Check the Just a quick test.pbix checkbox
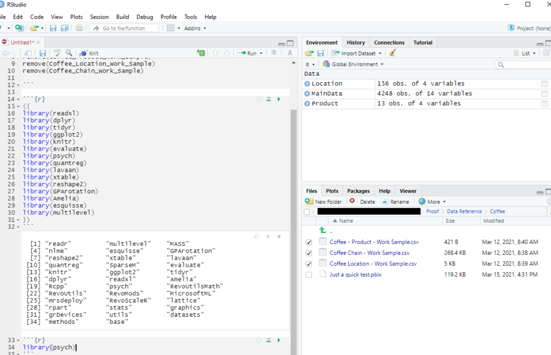 [x=308, y=275]
